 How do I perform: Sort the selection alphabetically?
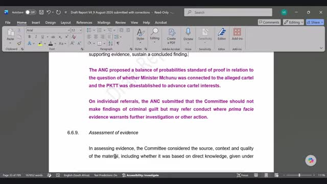[110, 43]
